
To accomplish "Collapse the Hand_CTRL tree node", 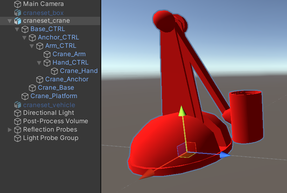I will pyautogui.click(x=39, y=63).
